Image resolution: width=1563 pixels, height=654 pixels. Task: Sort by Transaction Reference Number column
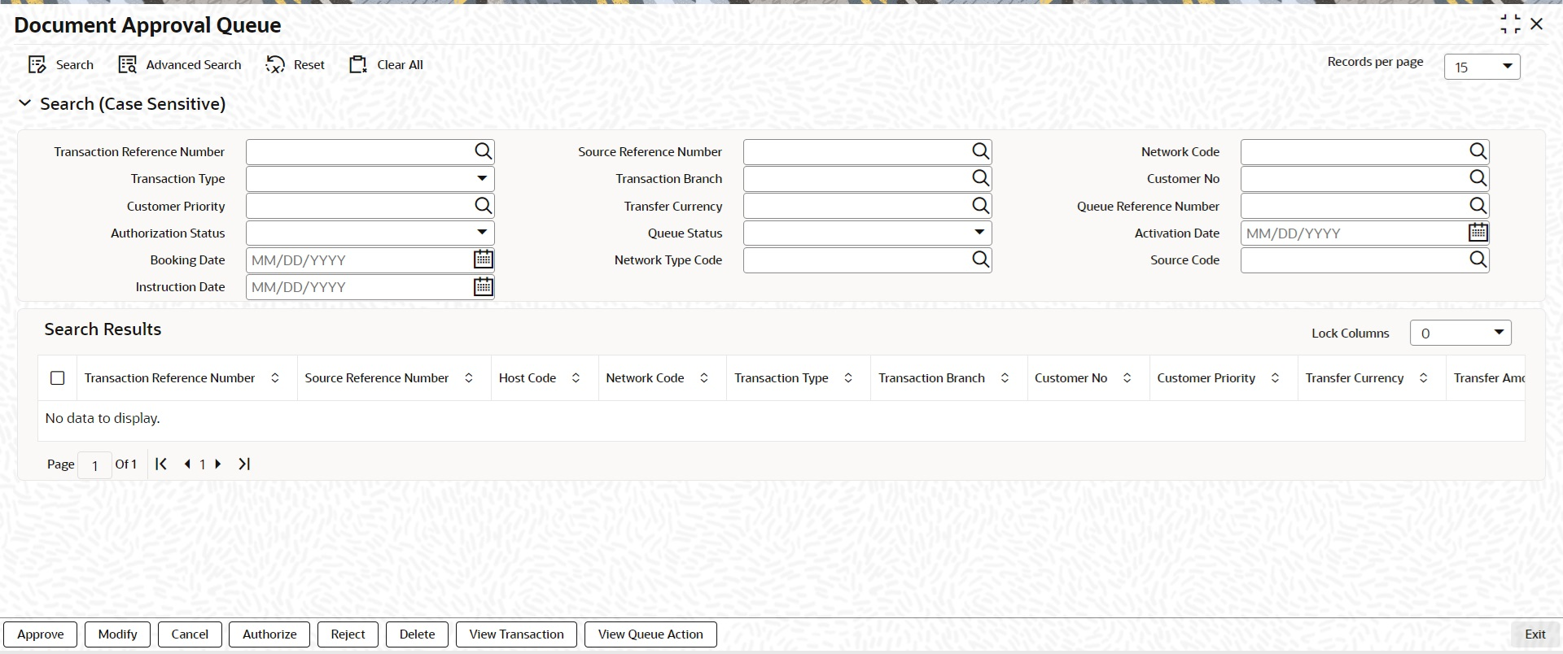click(275, 378)
